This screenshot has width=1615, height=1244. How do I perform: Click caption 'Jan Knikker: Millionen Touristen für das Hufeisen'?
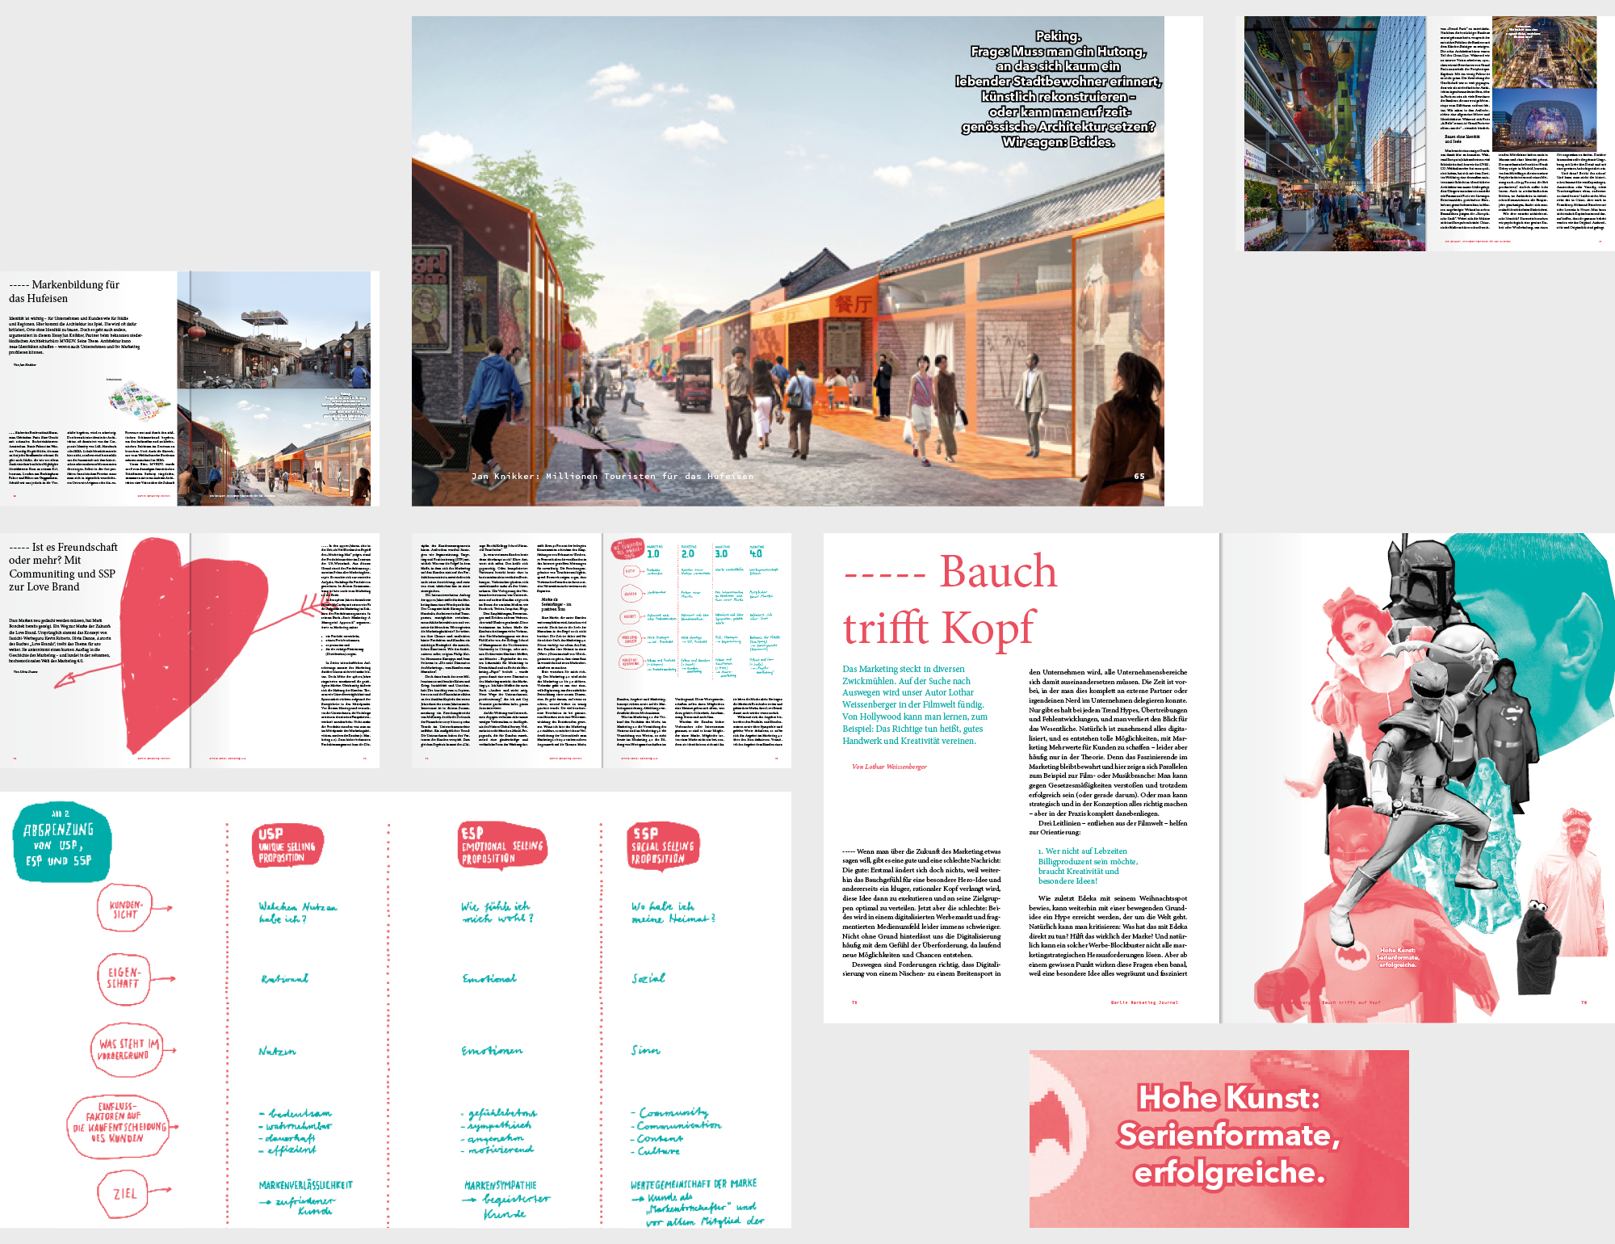[x=612, y=477]
